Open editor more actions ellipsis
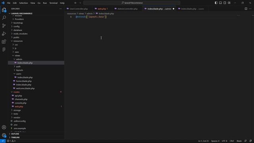 coord(250,9)
